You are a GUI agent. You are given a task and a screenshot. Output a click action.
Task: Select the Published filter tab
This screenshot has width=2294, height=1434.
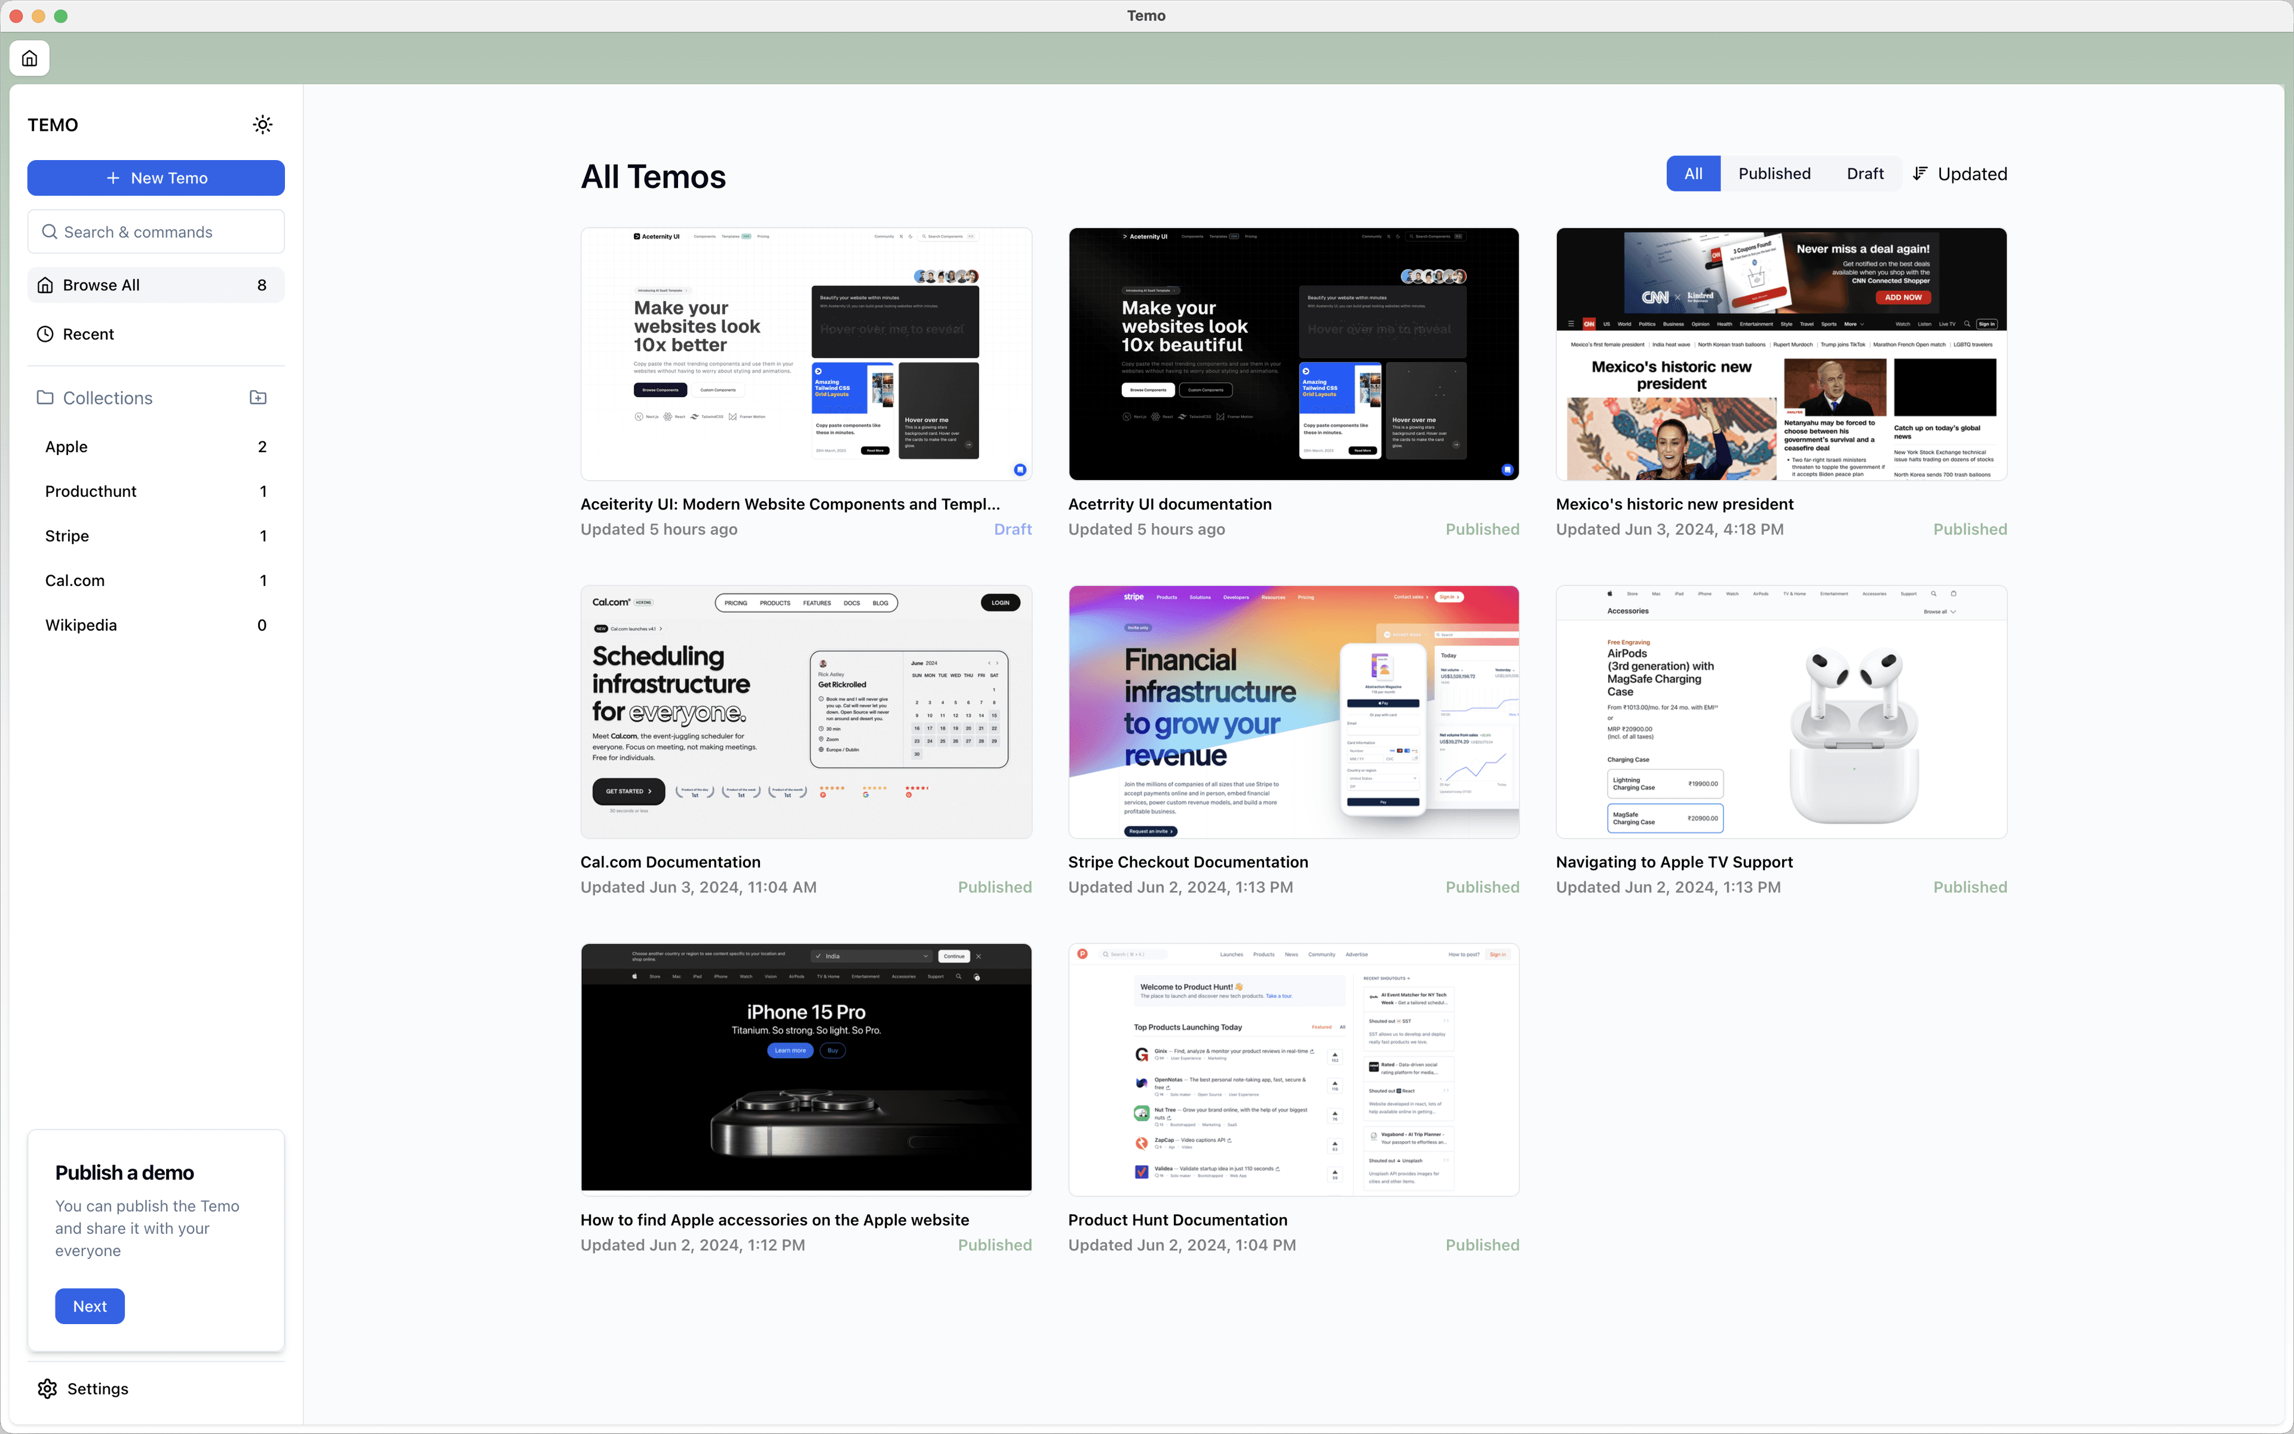pyautogui.click(x=1774, y=172)
